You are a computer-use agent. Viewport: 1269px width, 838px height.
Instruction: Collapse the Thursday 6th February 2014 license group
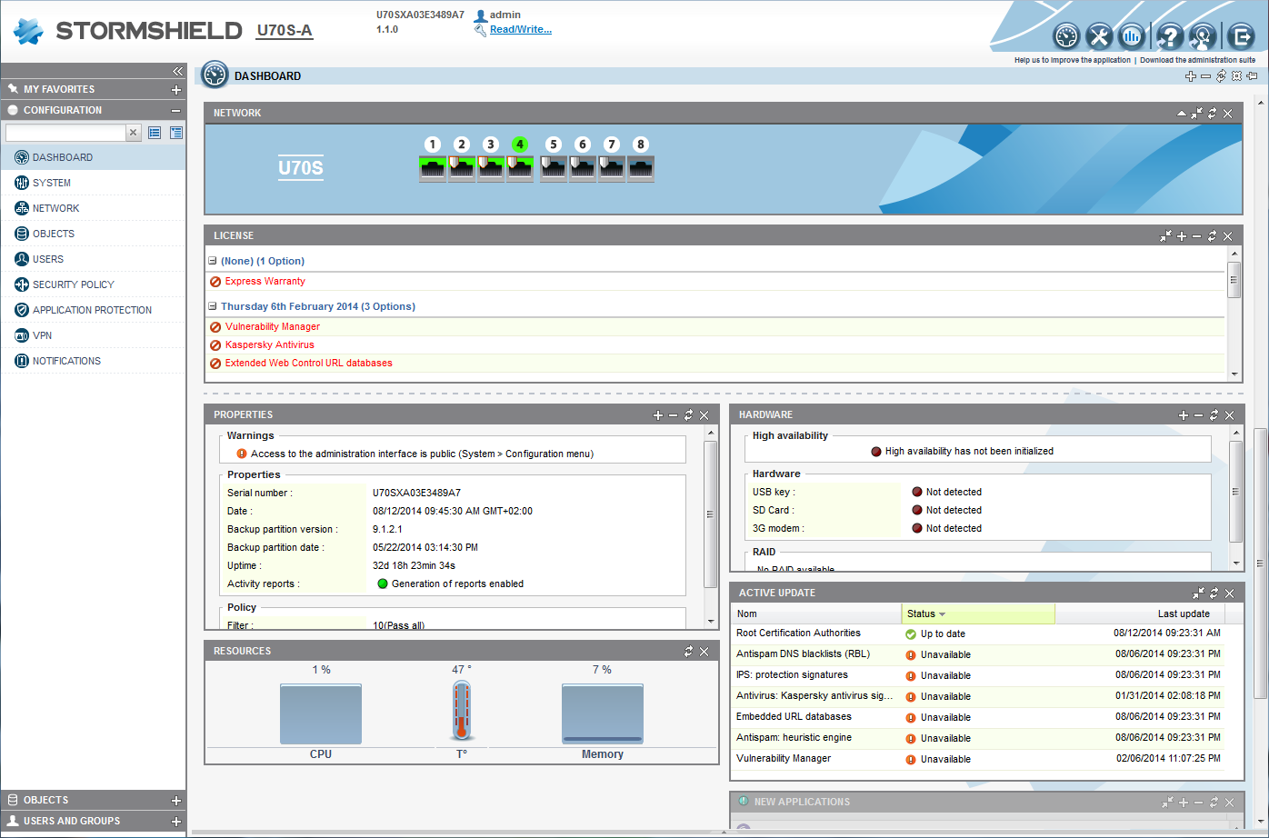point(213,306)
